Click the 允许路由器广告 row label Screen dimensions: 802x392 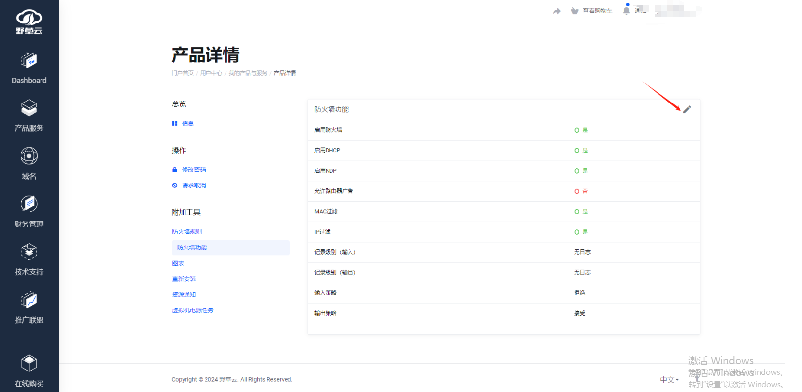333,191
